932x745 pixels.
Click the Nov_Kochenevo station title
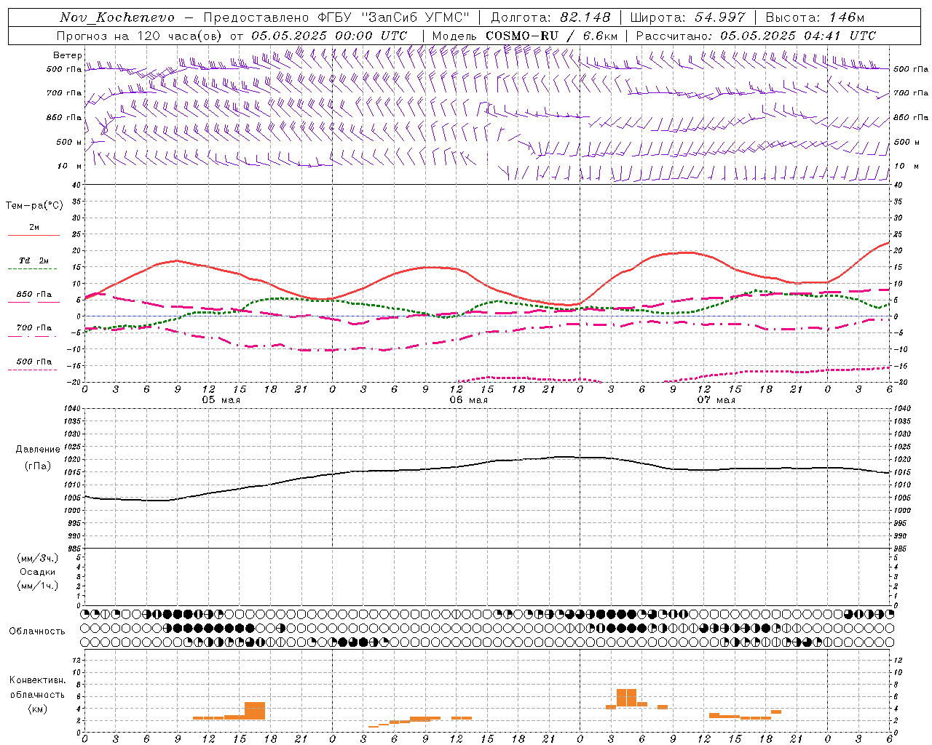117,17
